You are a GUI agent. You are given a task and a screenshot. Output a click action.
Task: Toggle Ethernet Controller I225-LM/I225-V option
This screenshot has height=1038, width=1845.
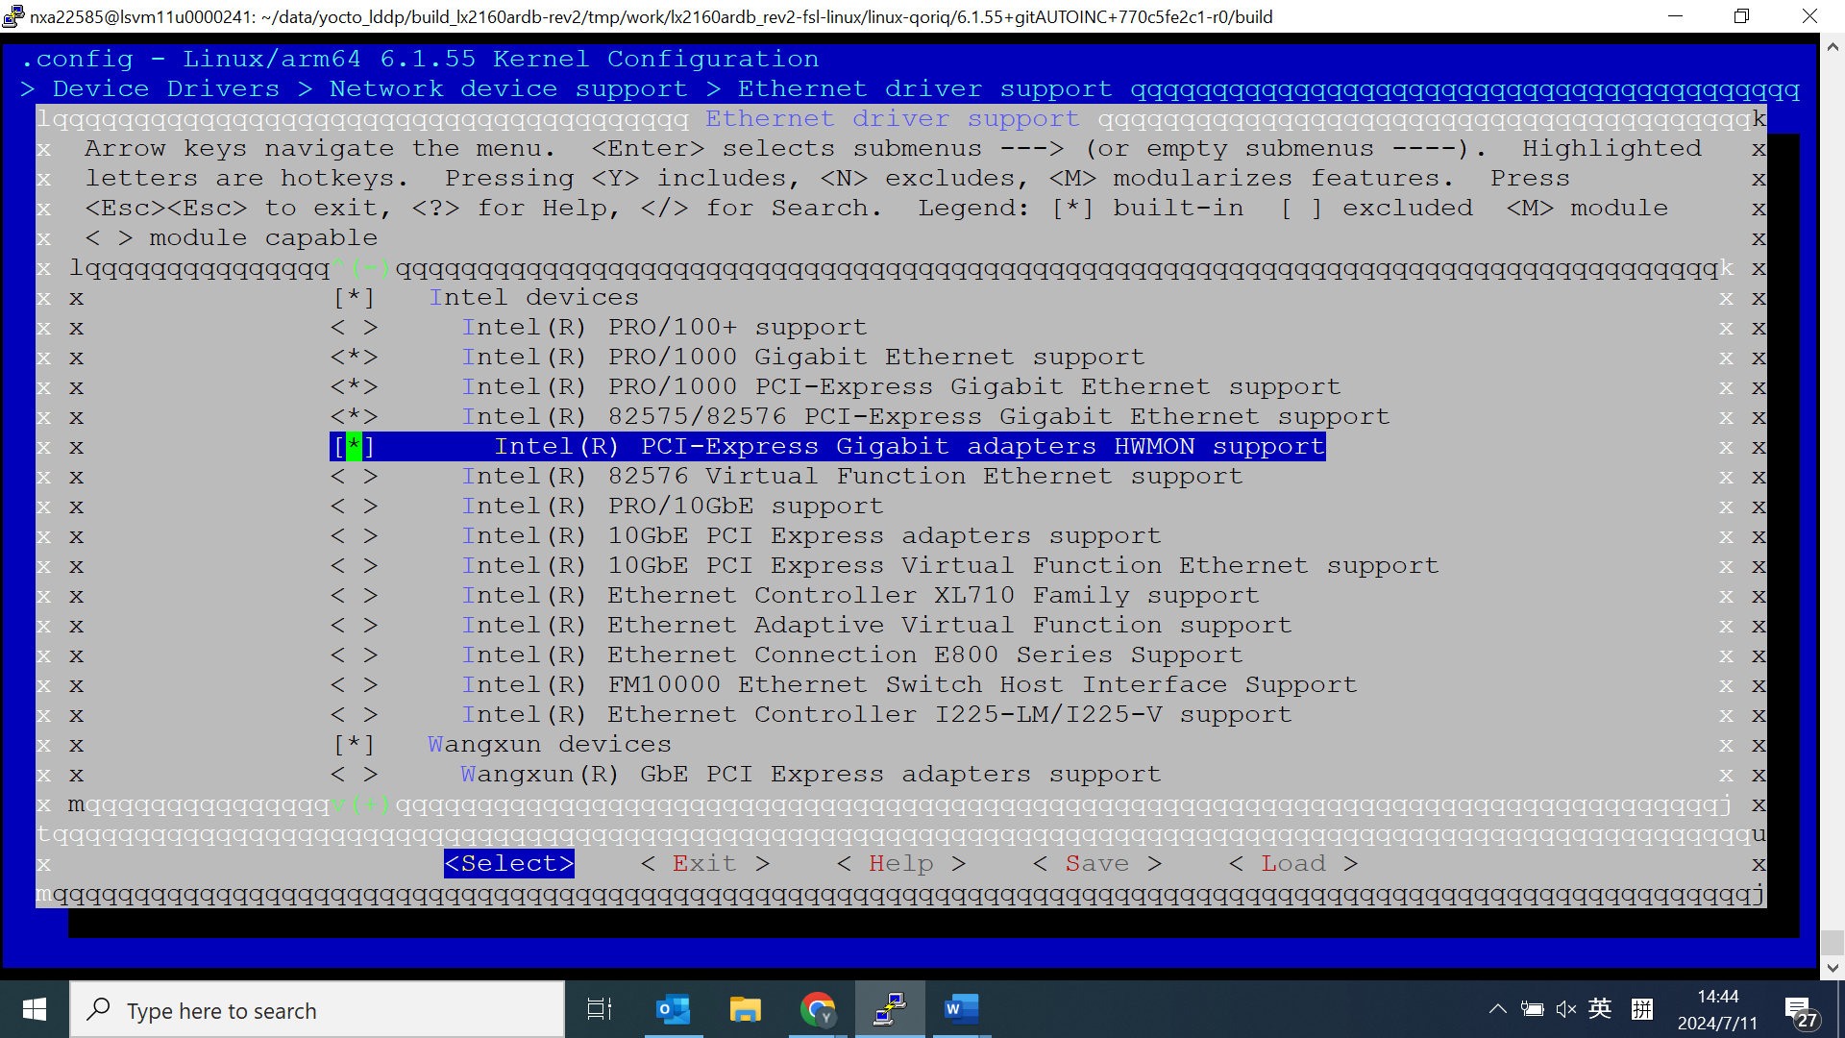coord(354,715)
